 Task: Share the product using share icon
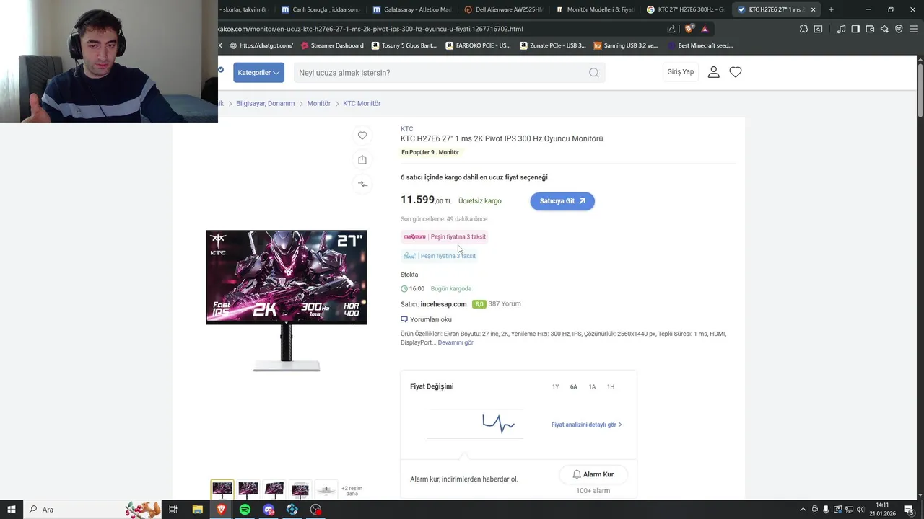tap(362, 159)
